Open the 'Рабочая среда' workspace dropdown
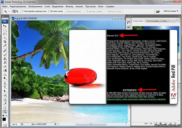Screen dimensions: 182x128 [x=171, y=11]
